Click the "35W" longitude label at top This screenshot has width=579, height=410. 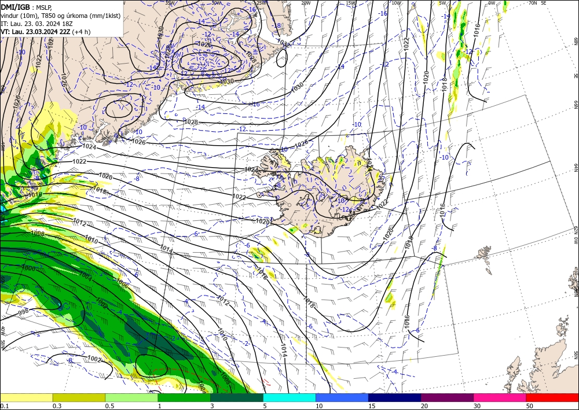pos(170,3)
